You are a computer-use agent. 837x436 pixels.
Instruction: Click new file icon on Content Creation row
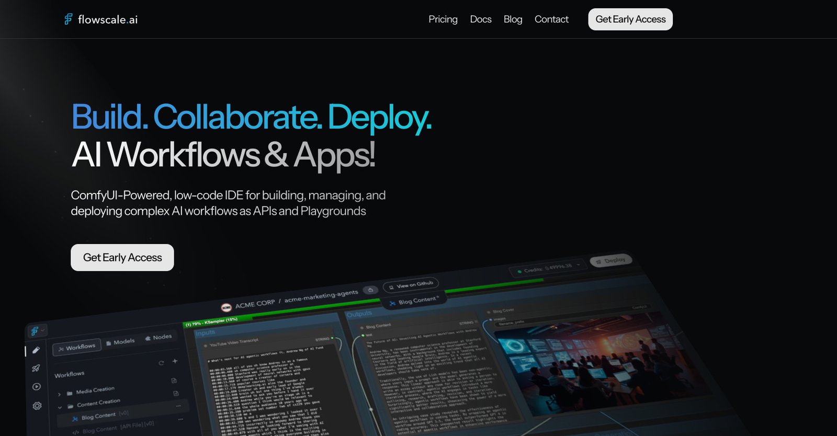click(x=176, y=393)
